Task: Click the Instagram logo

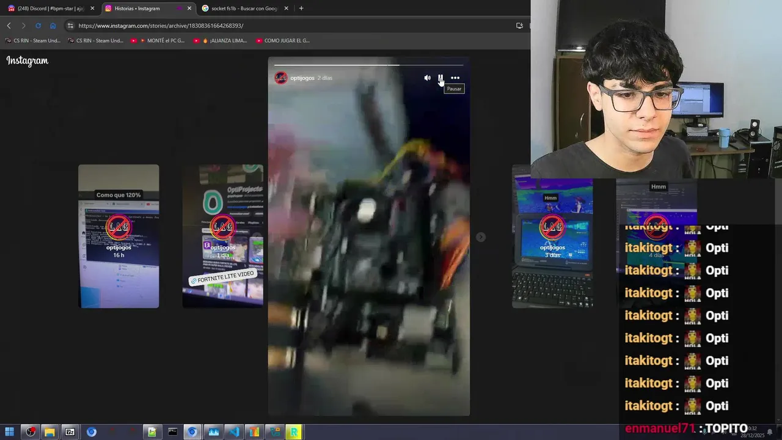Action: (27, 61)
